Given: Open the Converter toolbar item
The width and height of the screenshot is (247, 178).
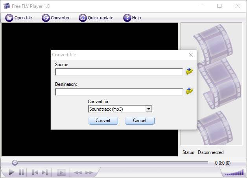Looking at the screenshot, I should pos(56,18).
